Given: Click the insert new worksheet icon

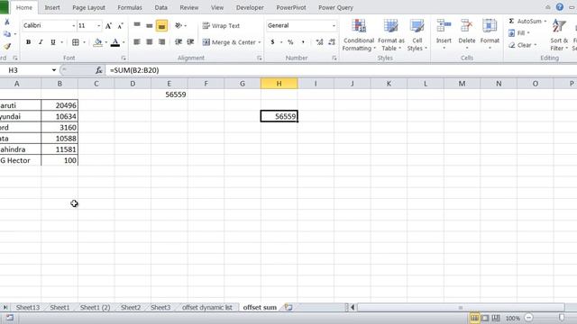Looking at the screenshot, I should tap(288, 308).
